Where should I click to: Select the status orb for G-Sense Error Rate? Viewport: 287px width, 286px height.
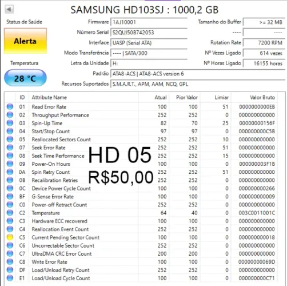coord(10,197)
